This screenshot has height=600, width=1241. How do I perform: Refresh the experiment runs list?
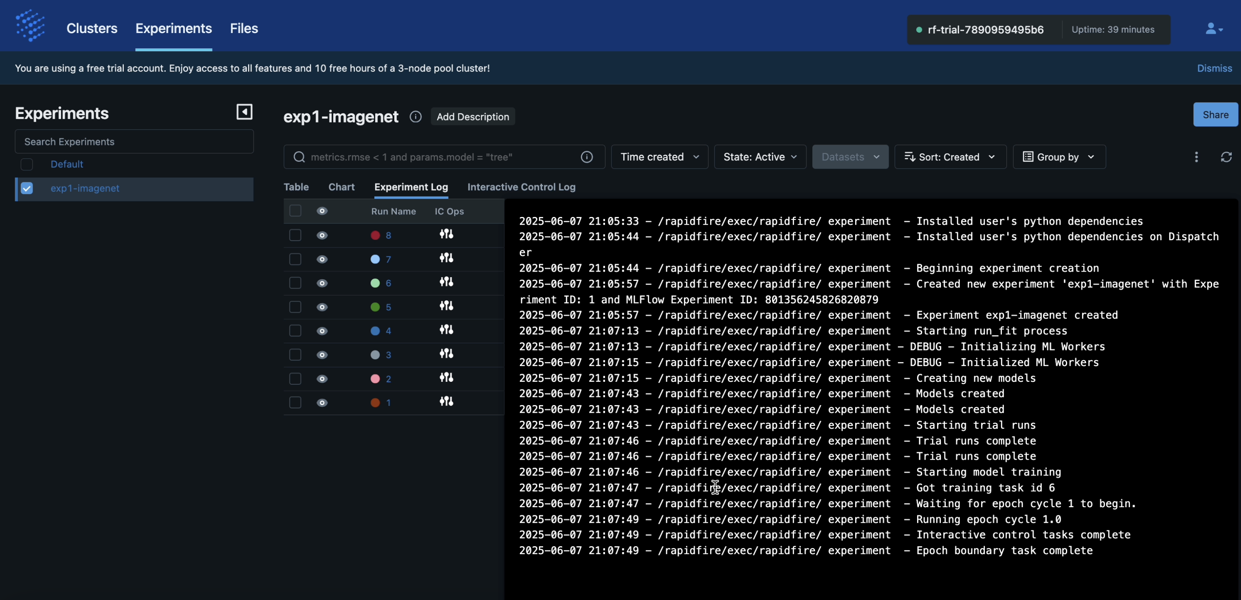click(1226, 157)
